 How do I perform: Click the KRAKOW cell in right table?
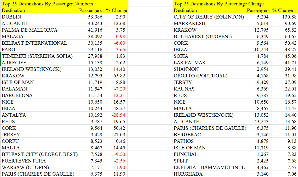point(209,30)
